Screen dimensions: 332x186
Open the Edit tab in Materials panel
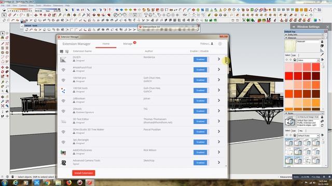pos(294,55)
